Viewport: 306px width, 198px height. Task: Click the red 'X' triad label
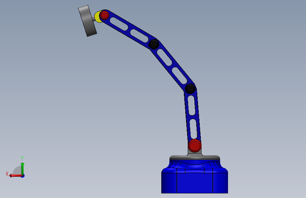tap(7, 174)
